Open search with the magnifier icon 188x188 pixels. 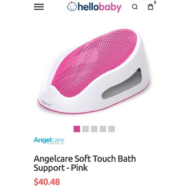[135, 7]
